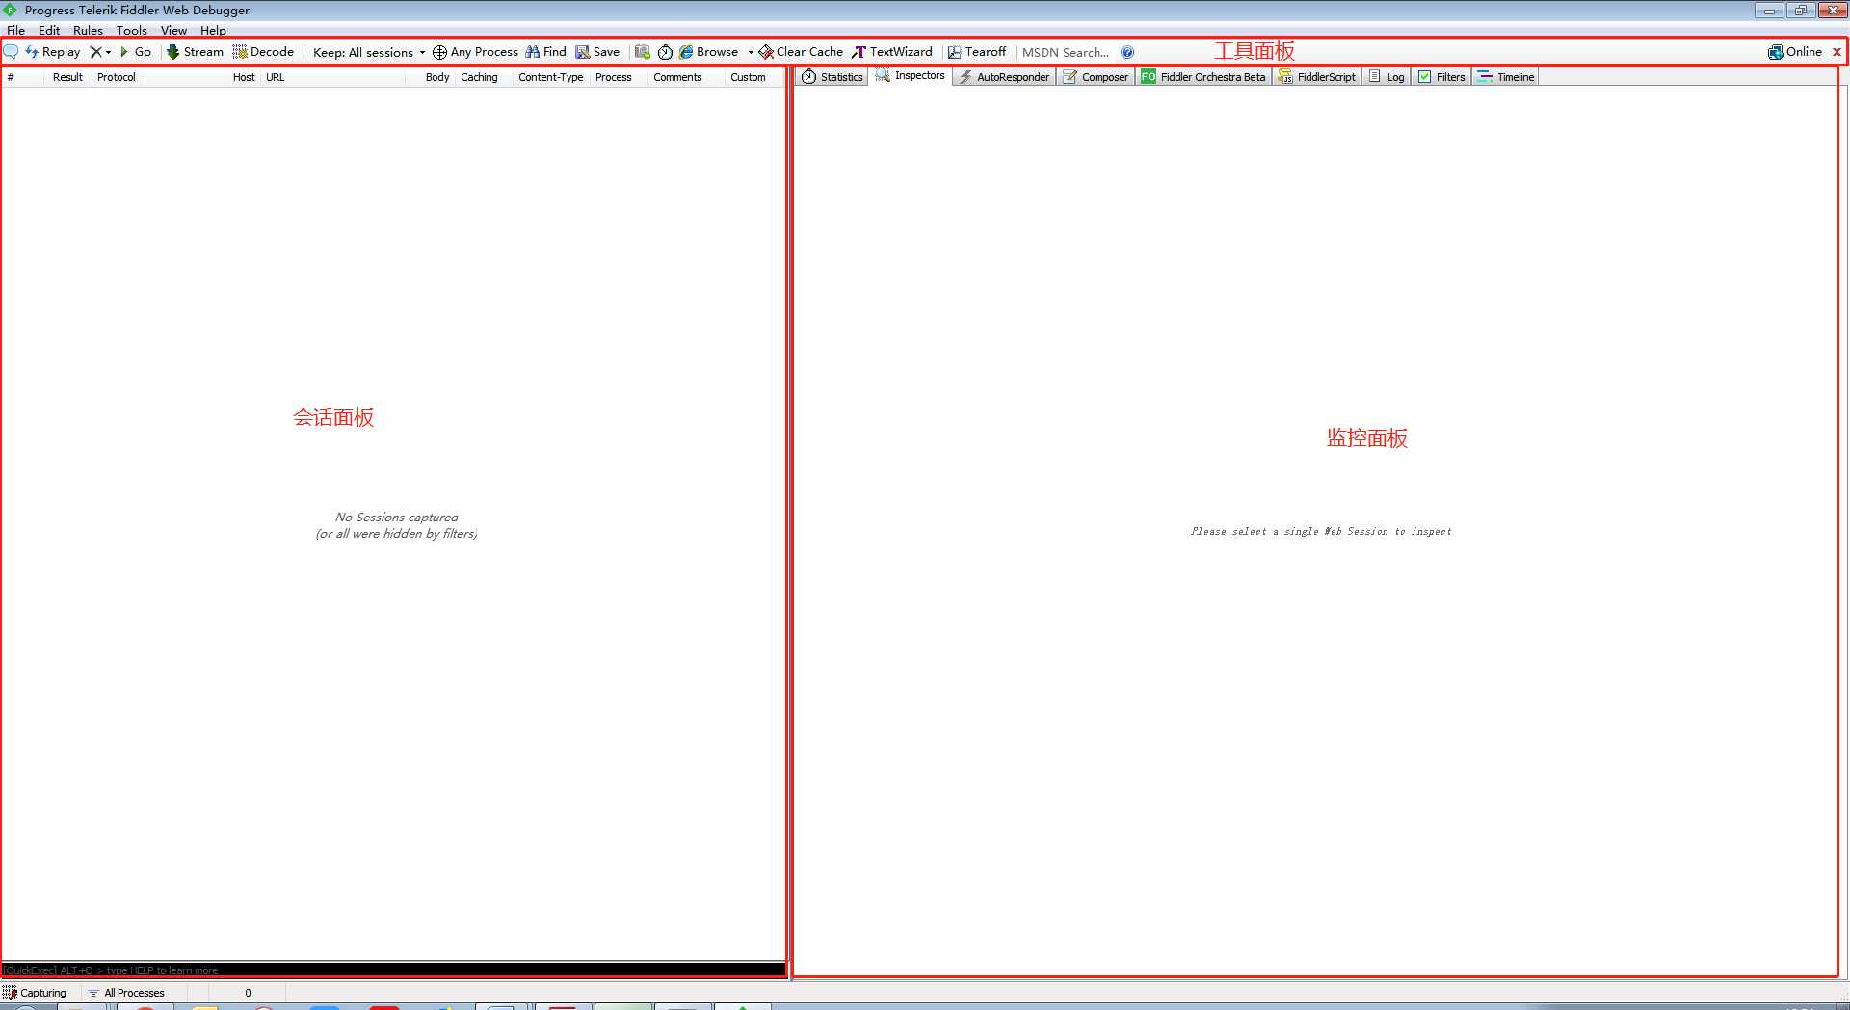The width and height of the screenshot is (1850, 1010).
Task: Toggle Decode mode
Action: [x=263, y=52]
